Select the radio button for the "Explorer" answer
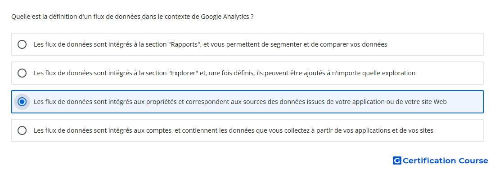This screenshot has height=169, width=495. [x=22, y=73]
